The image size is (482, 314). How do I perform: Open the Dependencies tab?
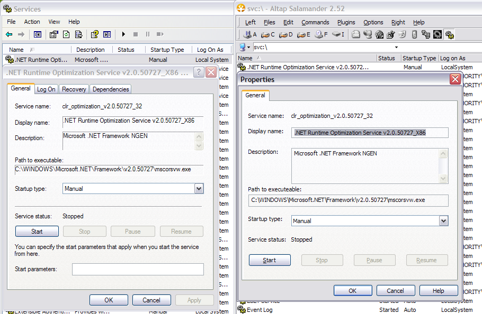click(110, 89)
